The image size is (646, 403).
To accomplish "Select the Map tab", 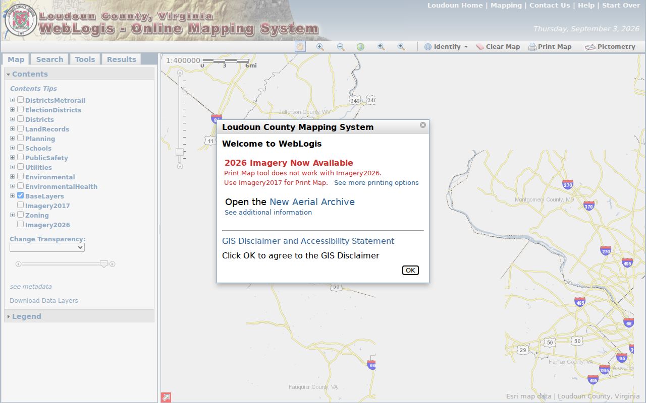I will [x=16, y=59].
